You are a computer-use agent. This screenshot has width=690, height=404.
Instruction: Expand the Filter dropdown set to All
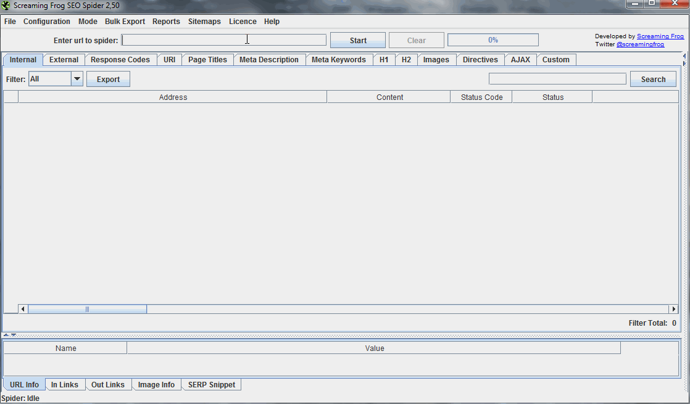point(77,79)
